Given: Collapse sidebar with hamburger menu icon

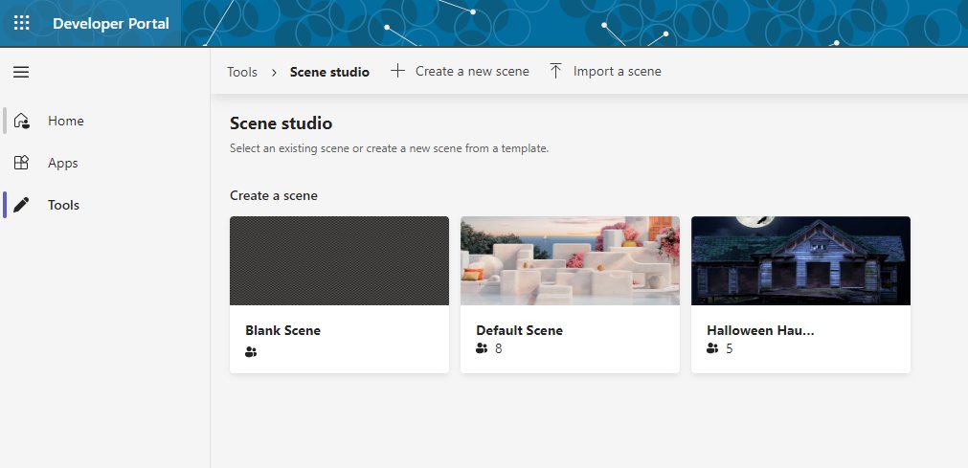Looking at the screenshot, I should tap(21, 72).
